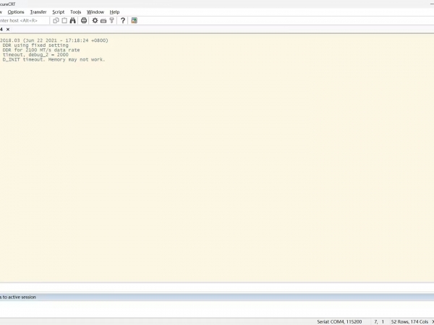Click the command window input area
434x325 pixels.
click(x=217, y=308)
